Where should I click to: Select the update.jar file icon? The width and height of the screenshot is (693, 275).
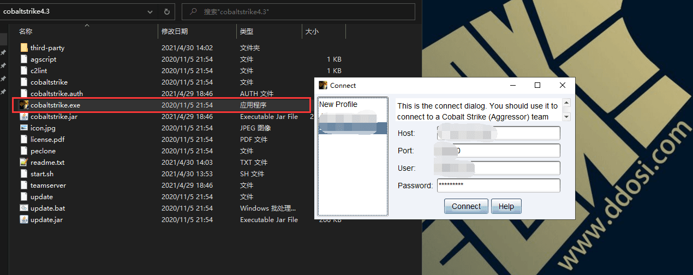[23, 219]
